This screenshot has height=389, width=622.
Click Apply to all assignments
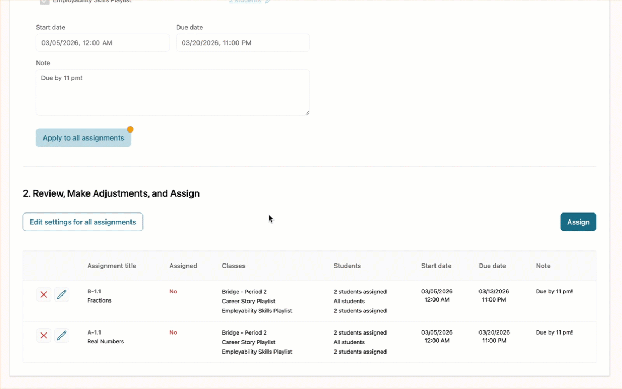click(83, 137)
